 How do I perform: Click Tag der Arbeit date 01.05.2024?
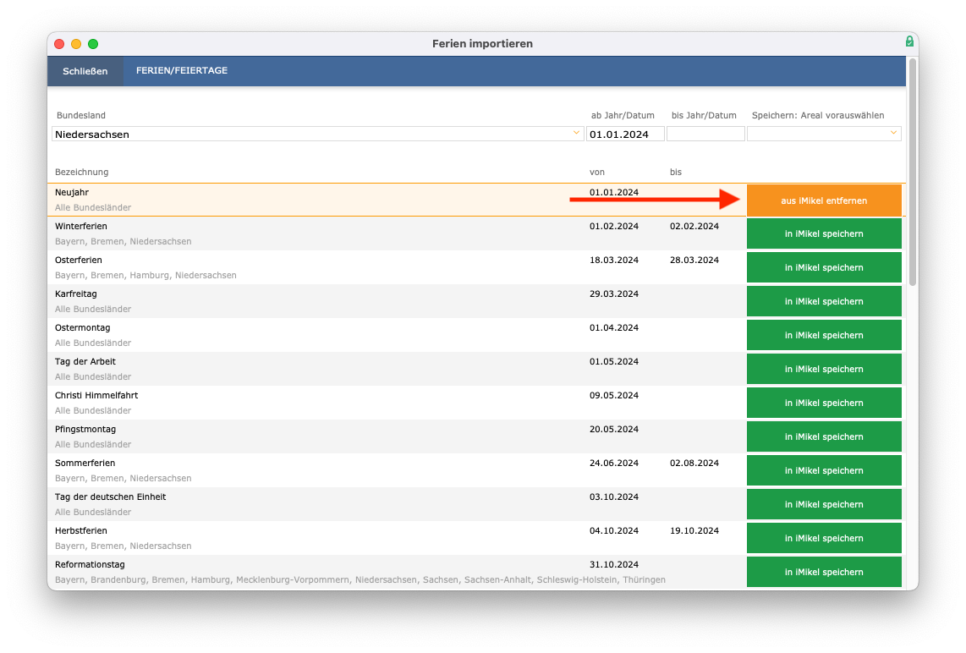613,362
